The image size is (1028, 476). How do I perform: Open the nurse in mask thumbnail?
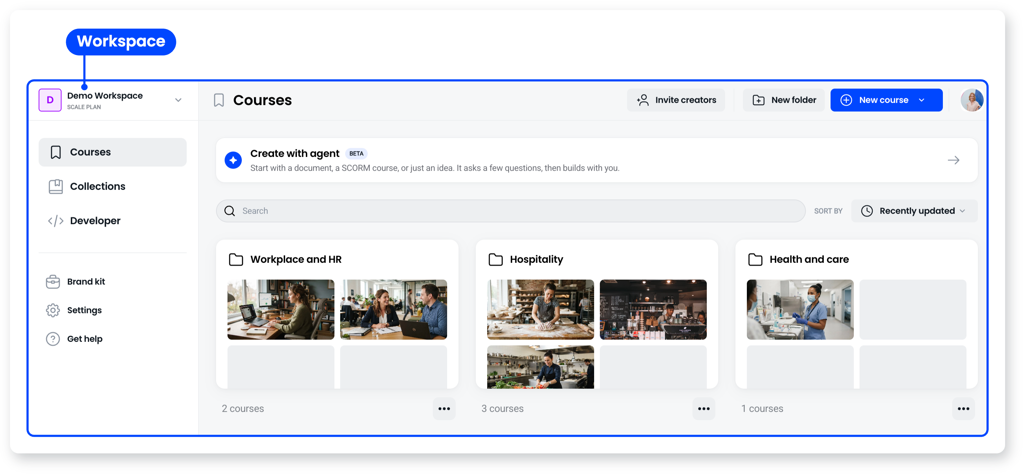800,310
